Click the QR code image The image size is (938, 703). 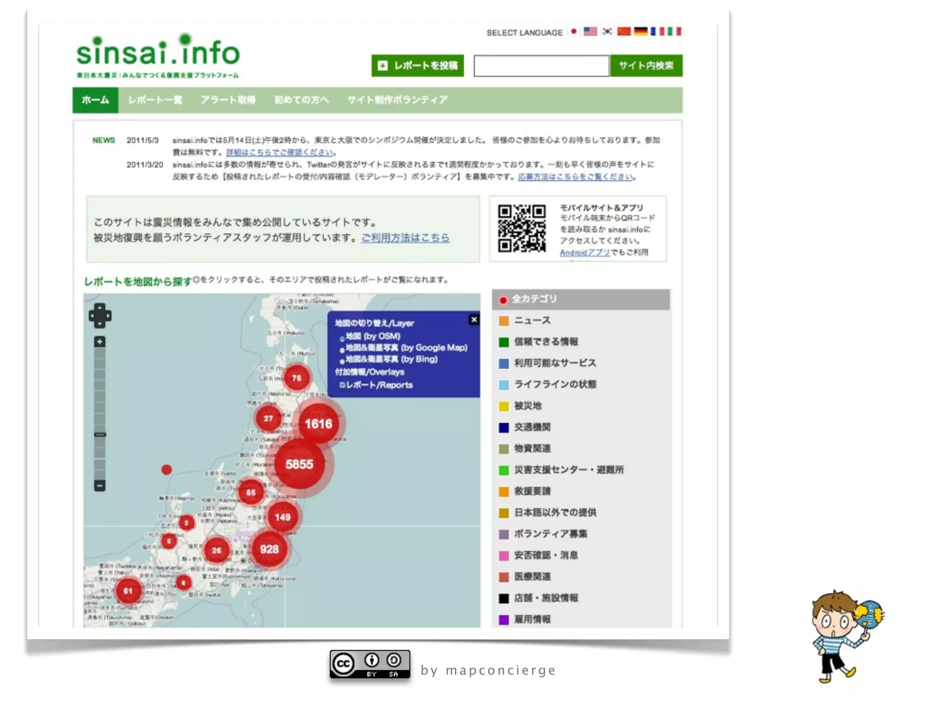522,228
